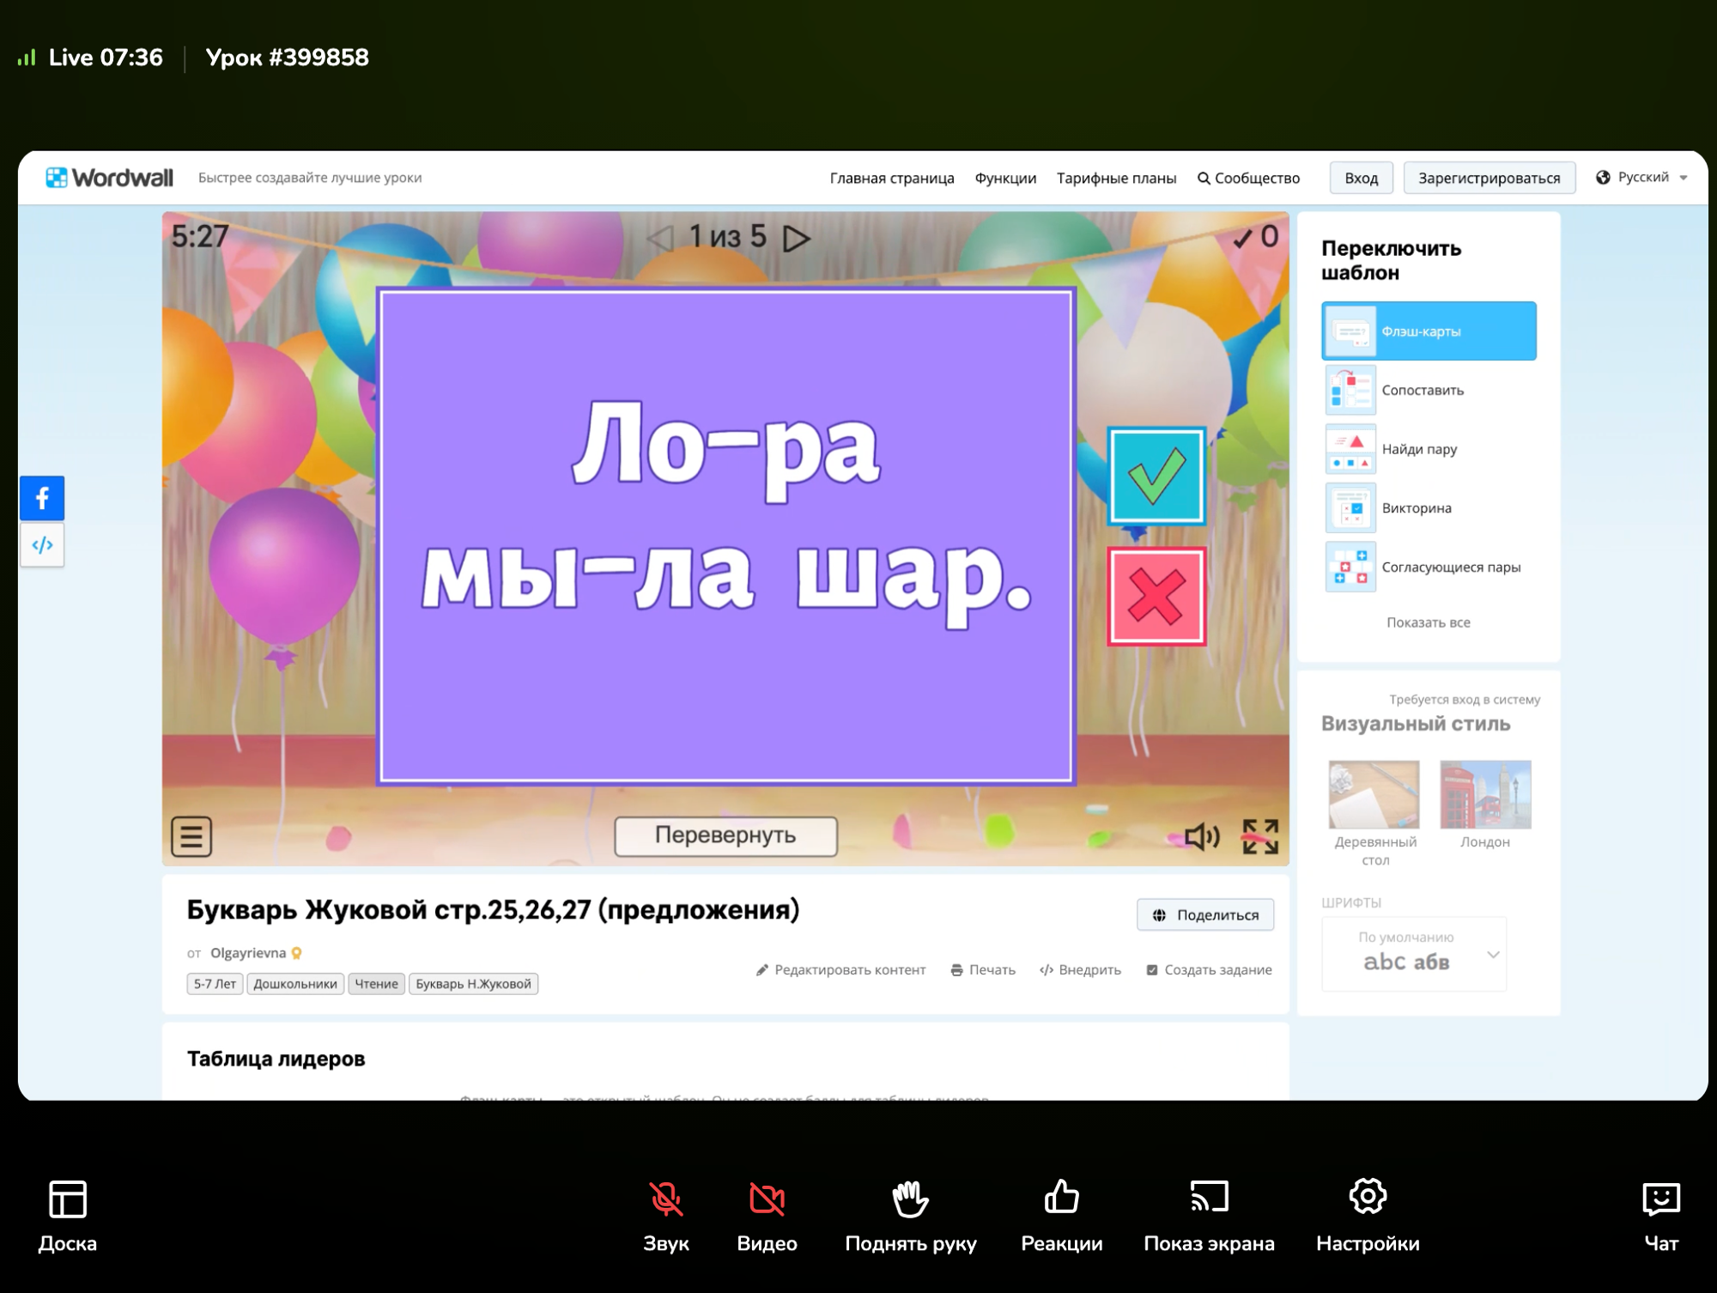
Task: Open the whiteboard Доска panel
Action: 67,1217
